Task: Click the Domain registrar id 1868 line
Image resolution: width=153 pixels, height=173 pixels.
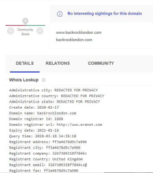Action: [36, 119]
